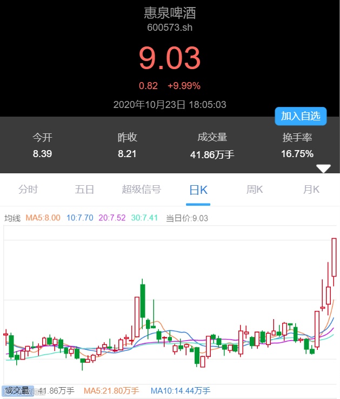The width and height of the screenshot is (340, 399).
Task: Click the stock code 600573.sh
Action: (x=170, y=28)
